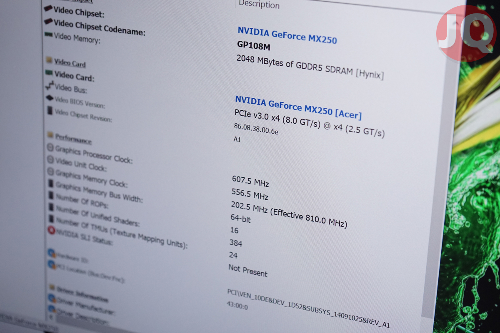Click the icon beside Video BIOS Version
Viewport: 500px width, 333px height.
tap(50, 99)
